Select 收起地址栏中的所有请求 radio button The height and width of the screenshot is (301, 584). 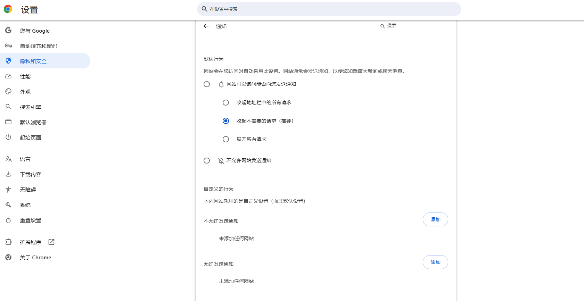coord(226,102)
